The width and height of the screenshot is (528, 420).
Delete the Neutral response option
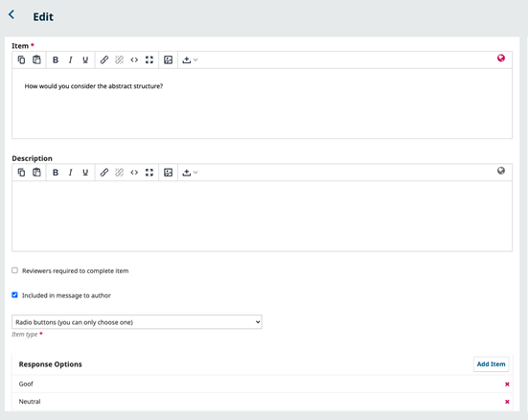point(507,402)
